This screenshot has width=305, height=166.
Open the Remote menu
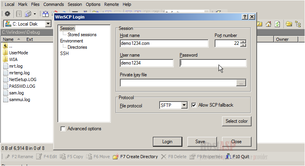(x=112, y=4)
